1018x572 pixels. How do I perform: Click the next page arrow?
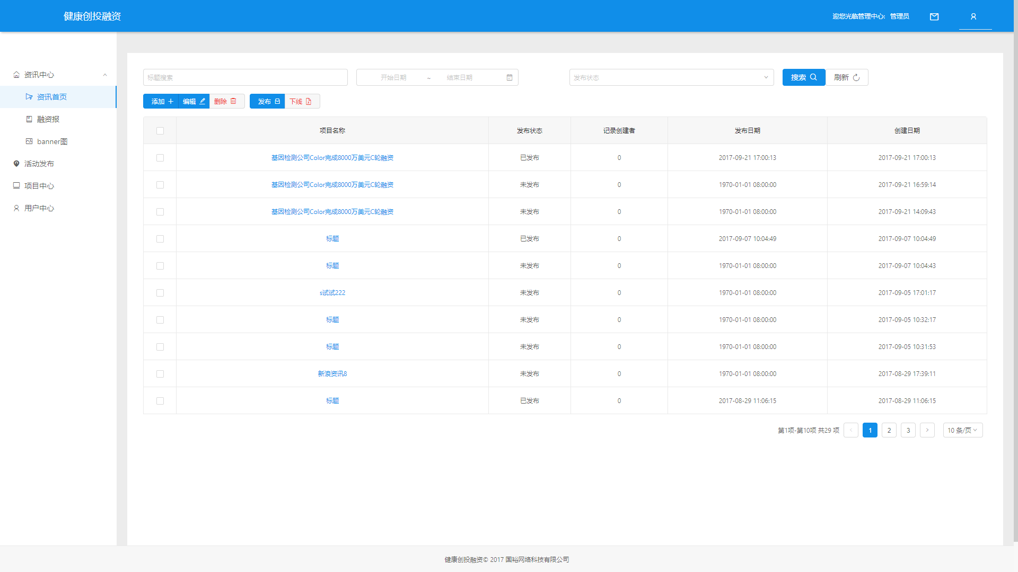927,430
